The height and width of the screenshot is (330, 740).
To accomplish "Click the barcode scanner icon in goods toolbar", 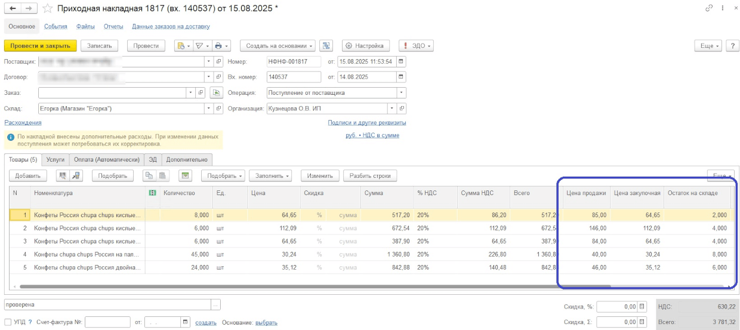I will 61,175.
